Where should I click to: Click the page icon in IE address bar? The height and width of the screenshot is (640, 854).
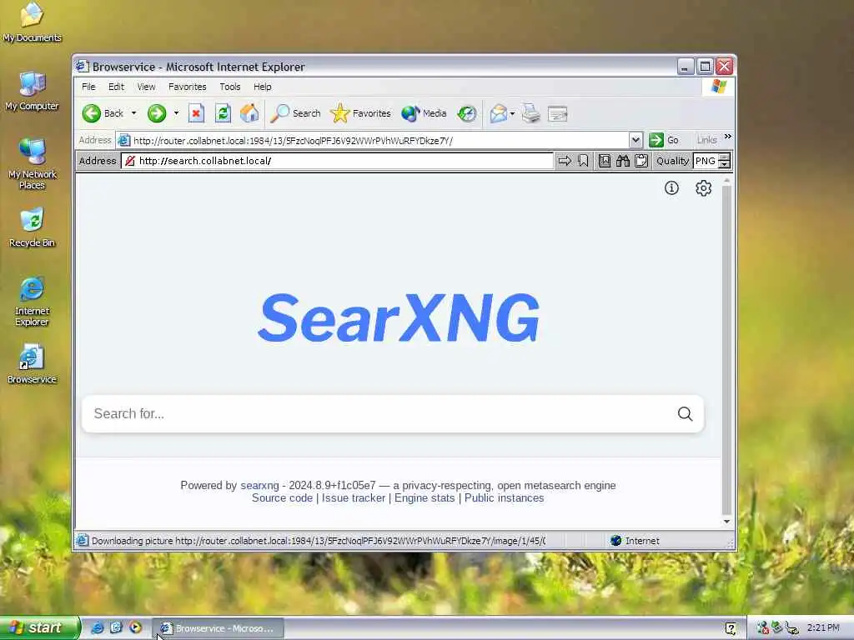(124, 140)
